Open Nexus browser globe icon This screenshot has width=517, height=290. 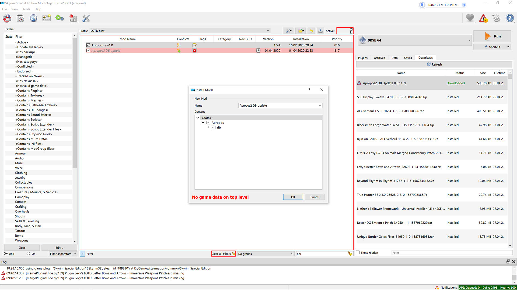click(33, 18)
